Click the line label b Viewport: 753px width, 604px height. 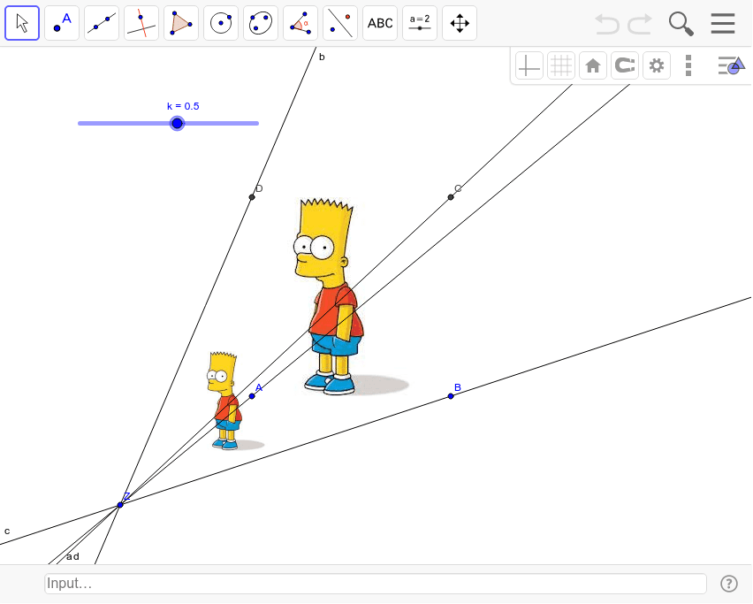322,57
